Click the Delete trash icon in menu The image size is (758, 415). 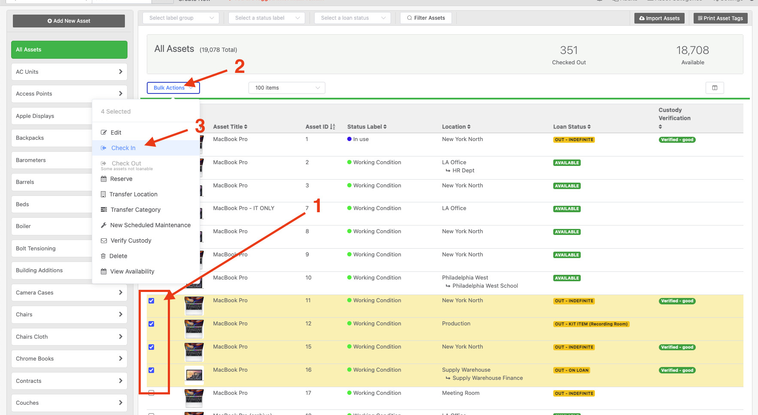tap(103, 256)
